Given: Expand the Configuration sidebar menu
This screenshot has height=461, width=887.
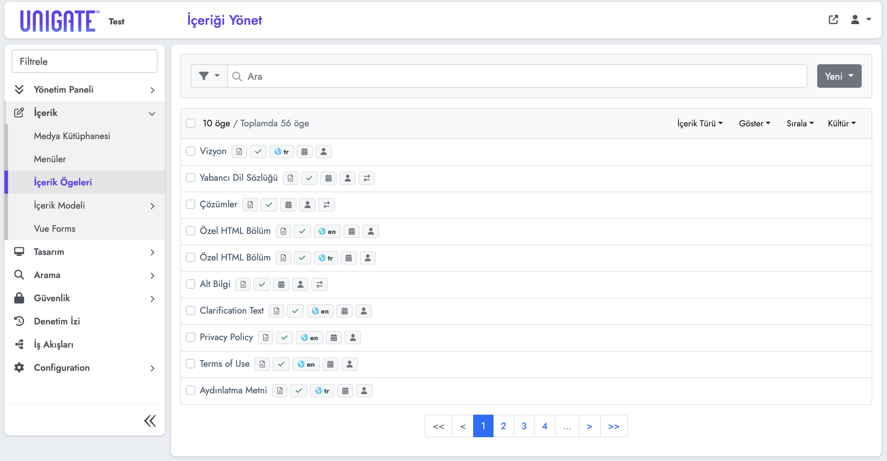Looking at the screenshot, I should point(84,368).
